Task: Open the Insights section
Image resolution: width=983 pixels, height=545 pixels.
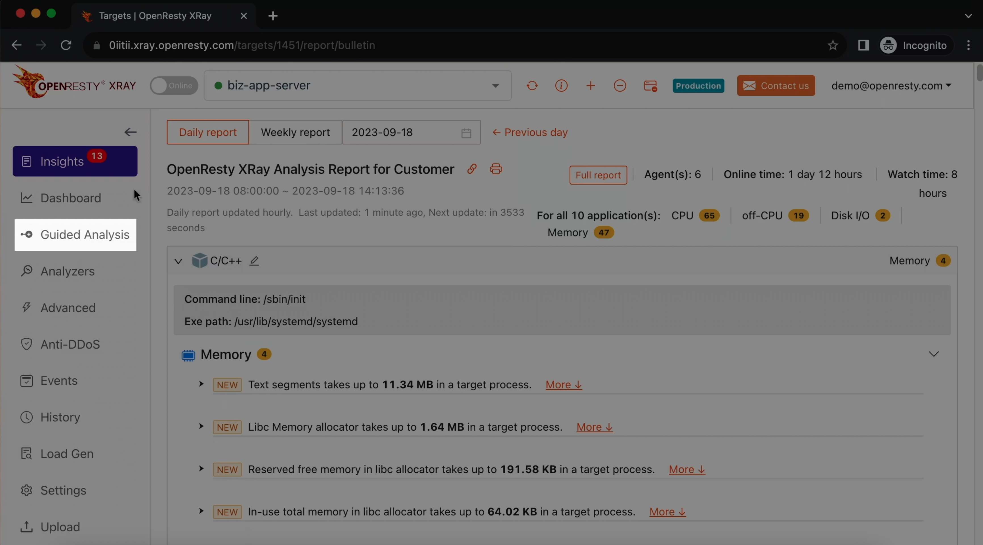Action: click(x=75, y=161)
